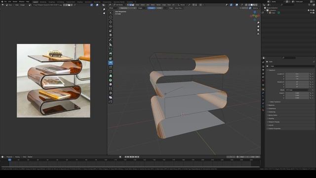Enable face select mode
This screenshot has width=316, height=178.
coord(133,5)
